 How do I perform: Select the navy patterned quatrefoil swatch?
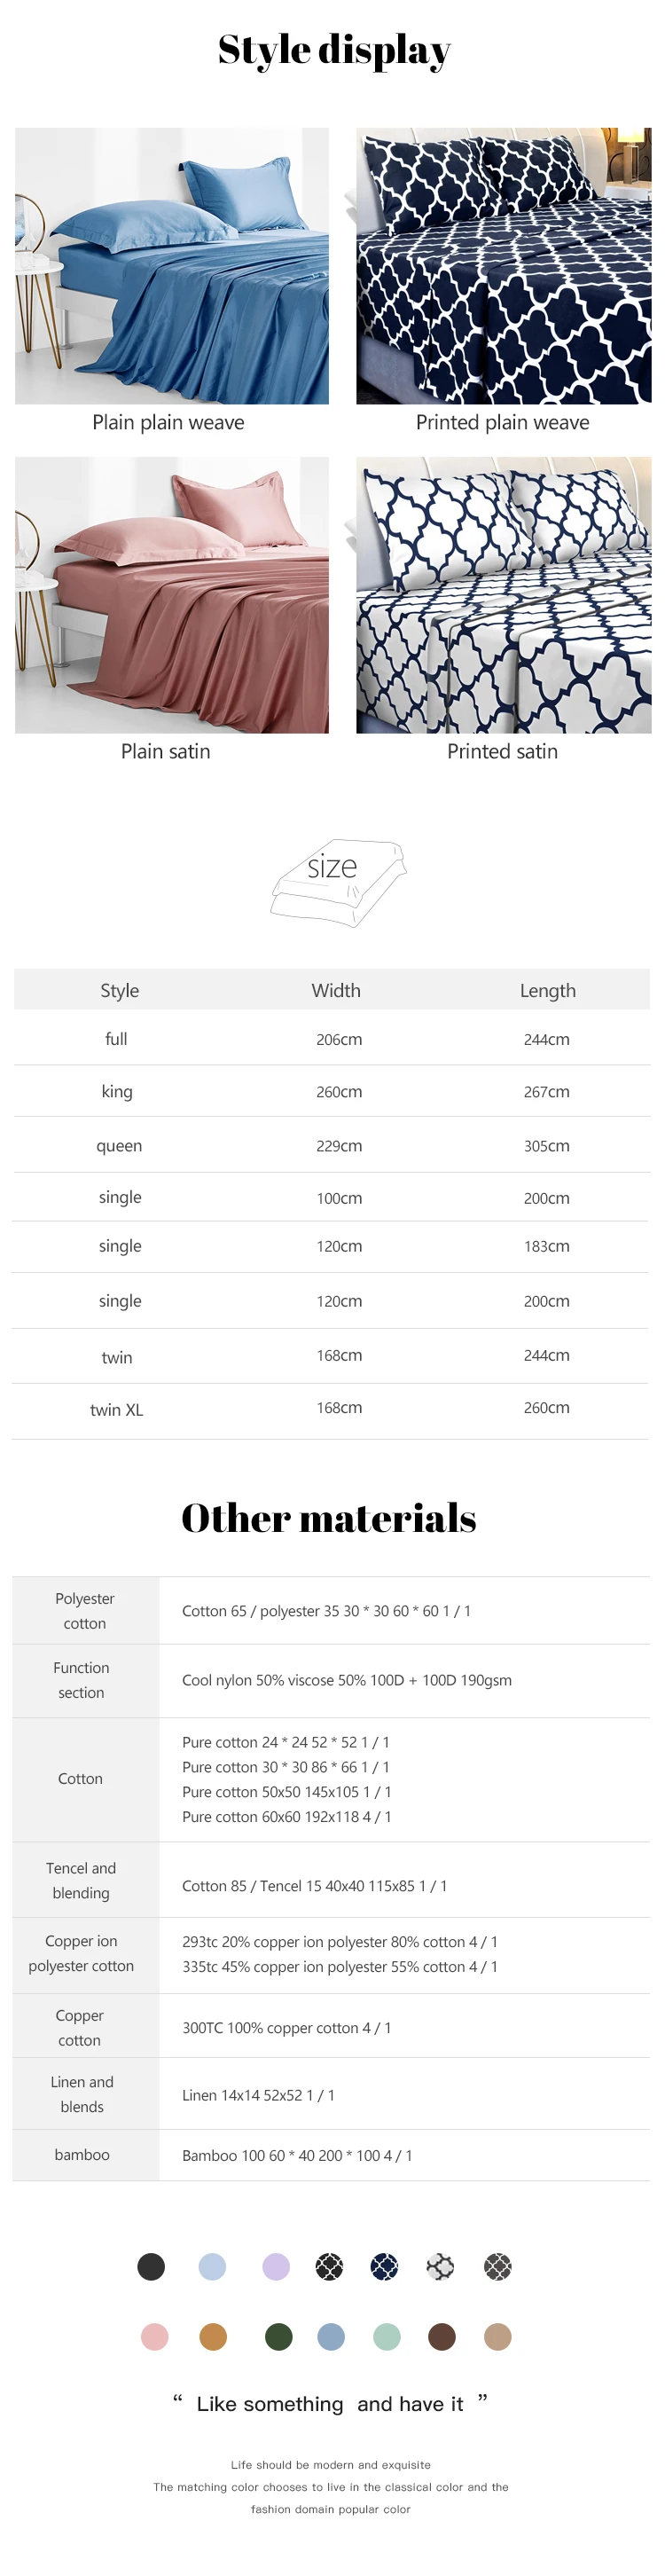coord(384,2266)
